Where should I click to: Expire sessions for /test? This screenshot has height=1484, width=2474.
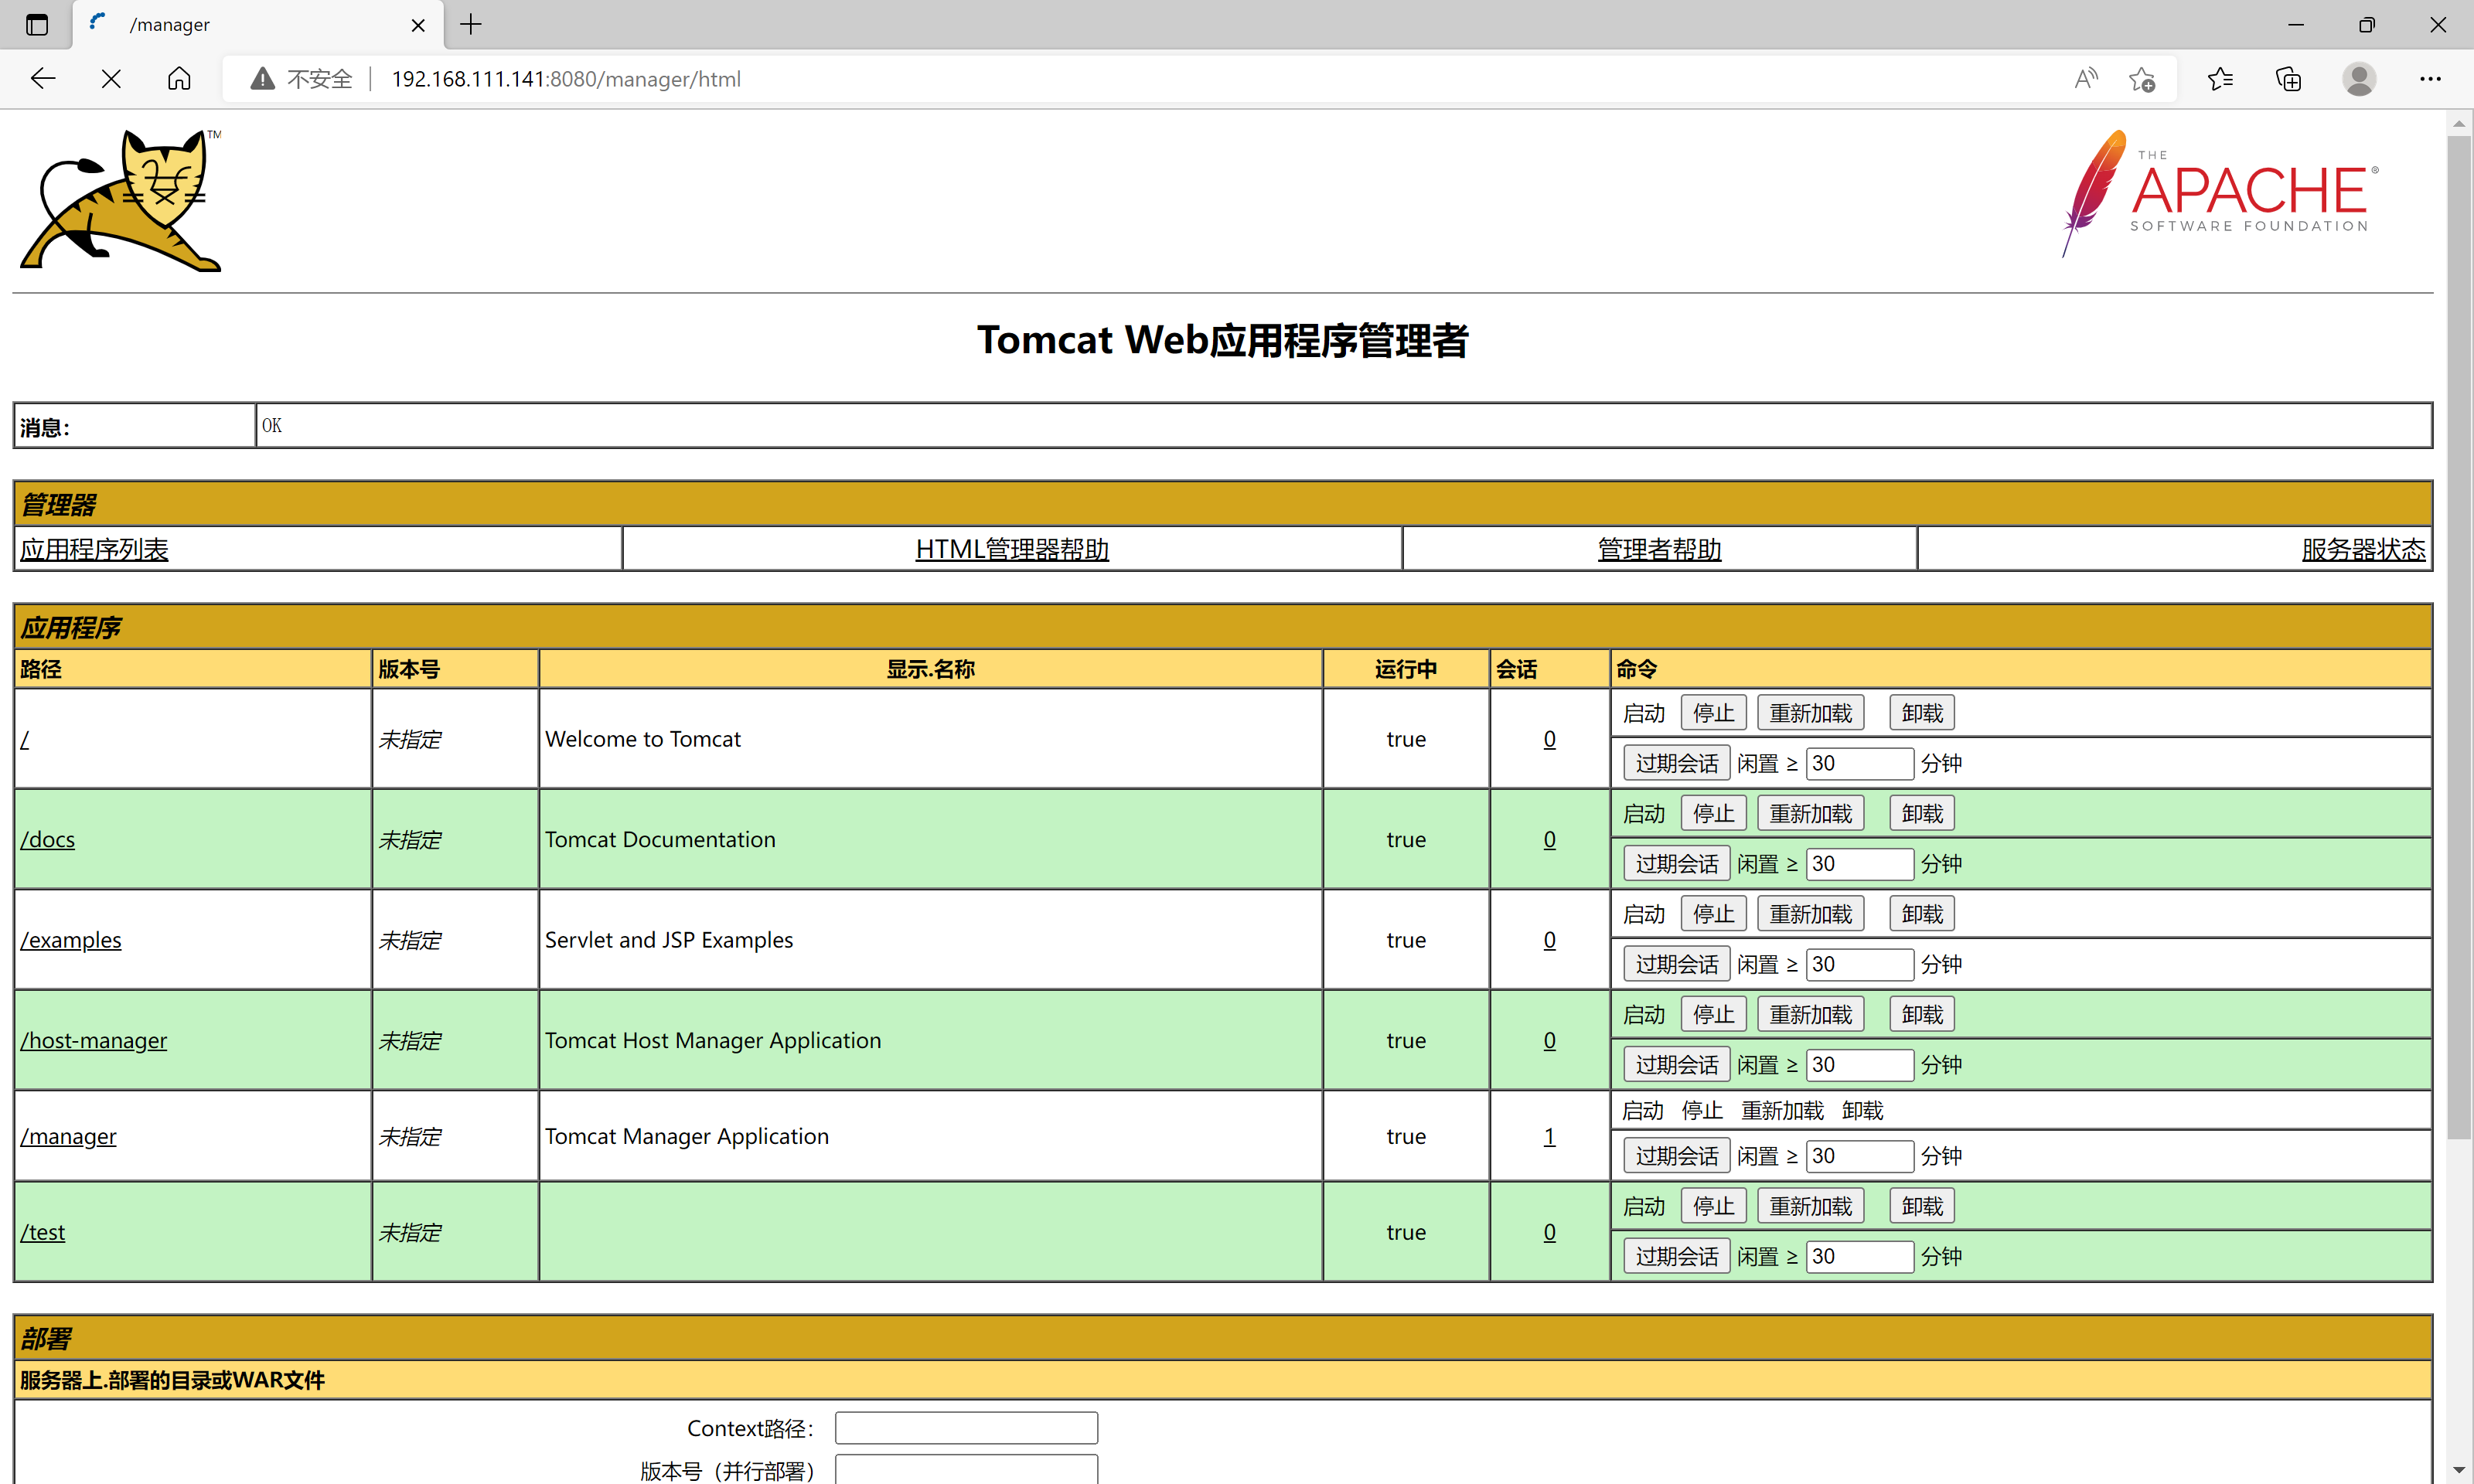pyautogui.click(x=1676, y=1256)
